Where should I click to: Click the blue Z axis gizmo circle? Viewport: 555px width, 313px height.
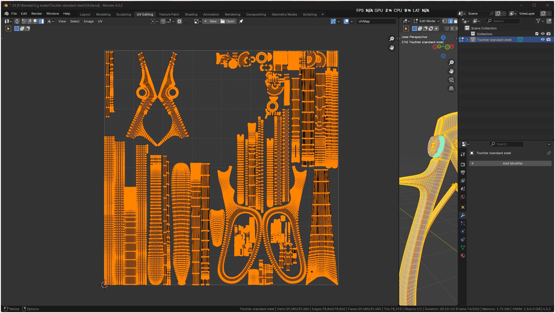pyautogui.click(x=443, y=37)
